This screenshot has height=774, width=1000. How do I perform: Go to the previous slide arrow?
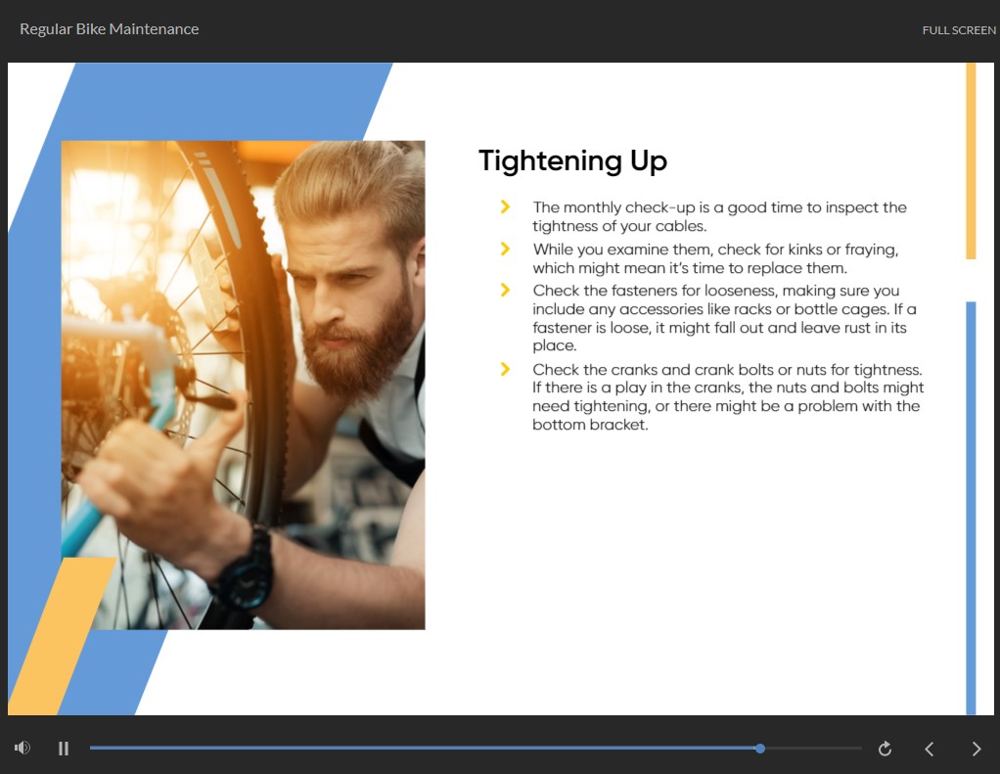click(930, 749)
